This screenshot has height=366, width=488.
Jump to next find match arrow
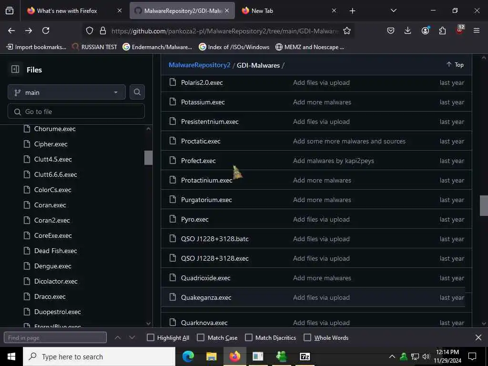[x=132, y=337]
